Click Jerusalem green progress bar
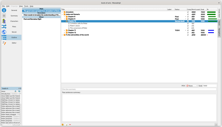 click(211, 12)
